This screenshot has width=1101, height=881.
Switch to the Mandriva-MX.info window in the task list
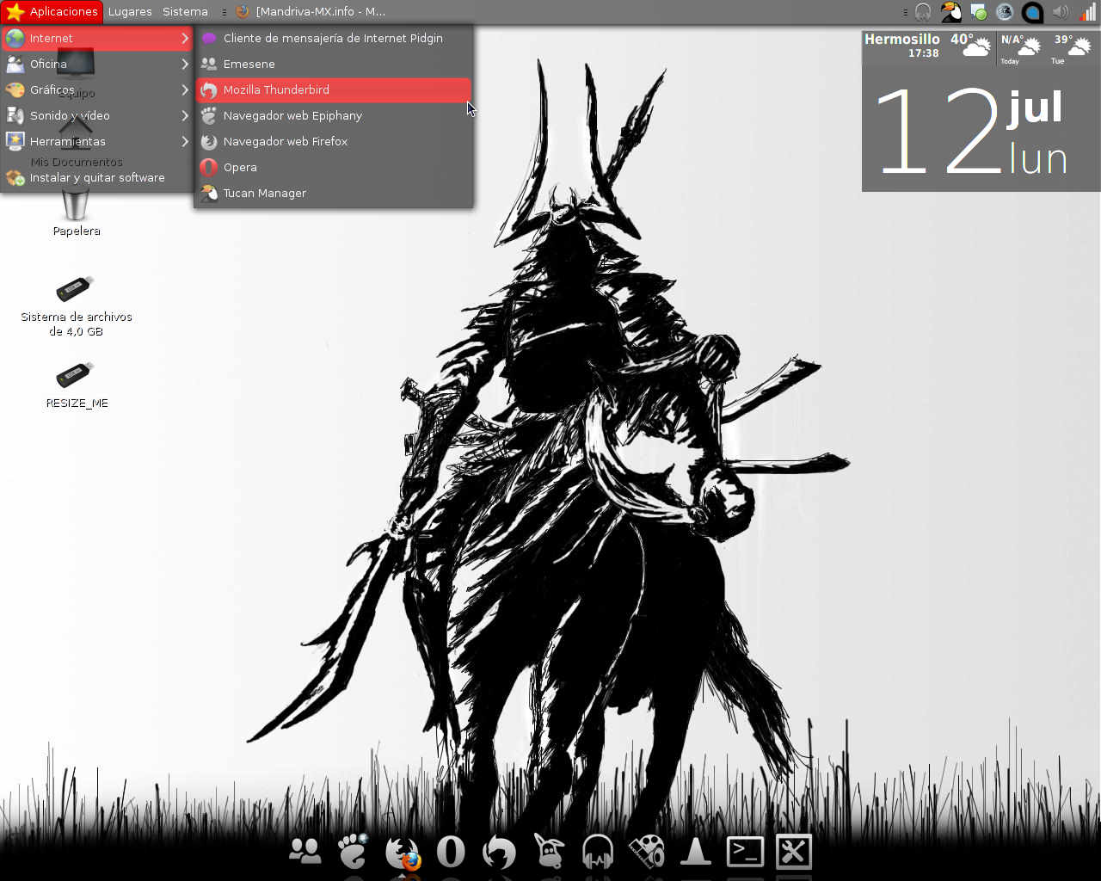(311, 11)
